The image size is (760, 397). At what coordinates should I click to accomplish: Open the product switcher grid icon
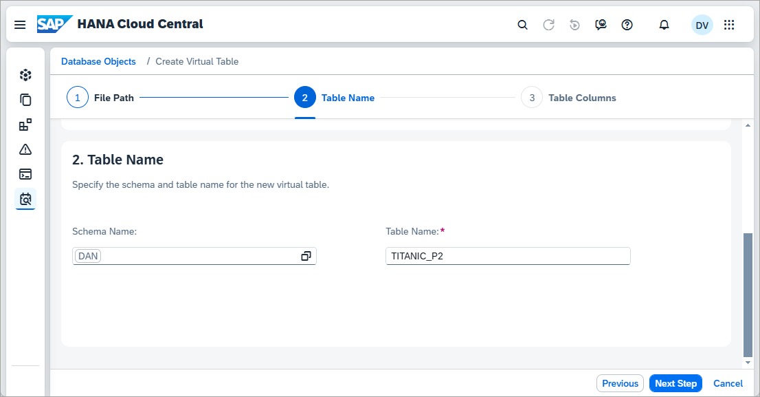pyautogui.click(x=729, y=25)
